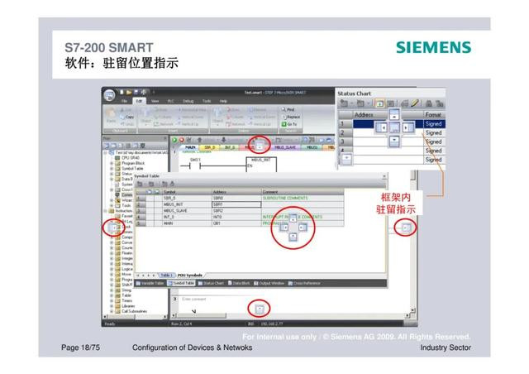Click the bottom dock arrow over Symbol Table

coord(293,237)
